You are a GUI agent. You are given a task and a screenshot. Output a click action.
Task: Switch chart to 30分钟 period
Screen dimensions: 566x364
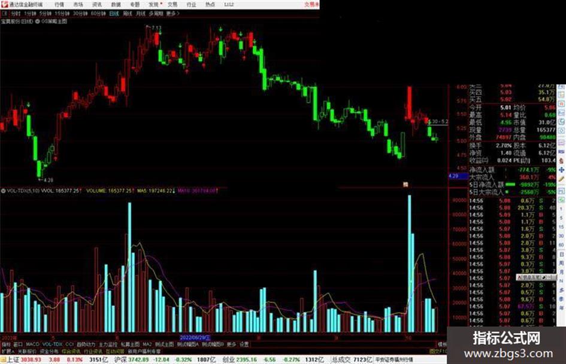pos(80,13)
